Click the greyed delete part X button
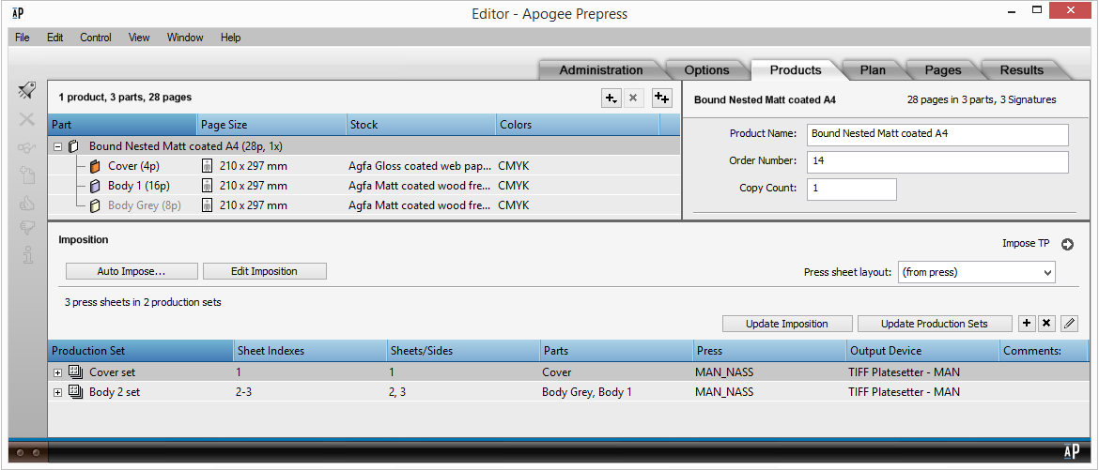This screenshot has height=470, width=1099. tap(632, 99)
